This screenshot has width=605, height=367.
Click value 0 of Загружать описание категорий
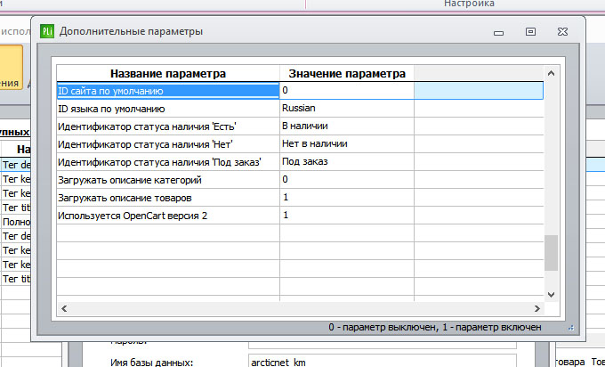tap(347, 180)
